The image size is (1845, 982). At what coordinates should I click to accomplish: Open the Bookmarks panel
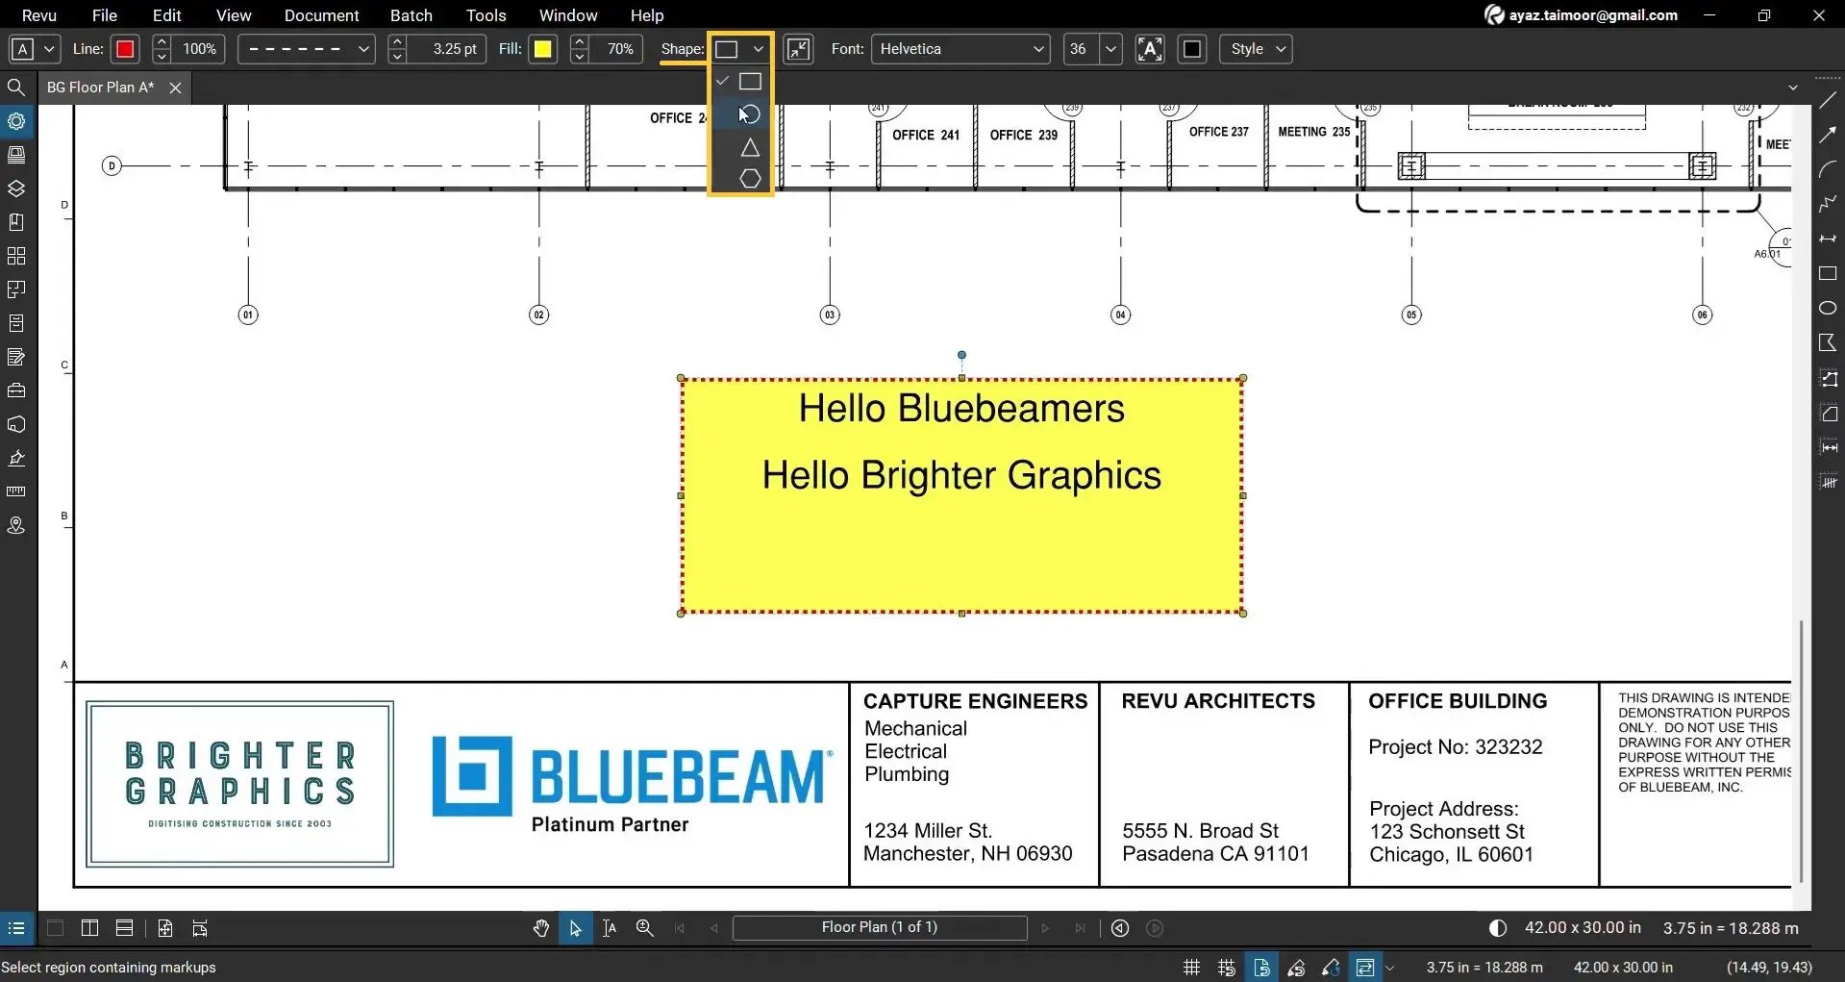[x=16, y=220]
